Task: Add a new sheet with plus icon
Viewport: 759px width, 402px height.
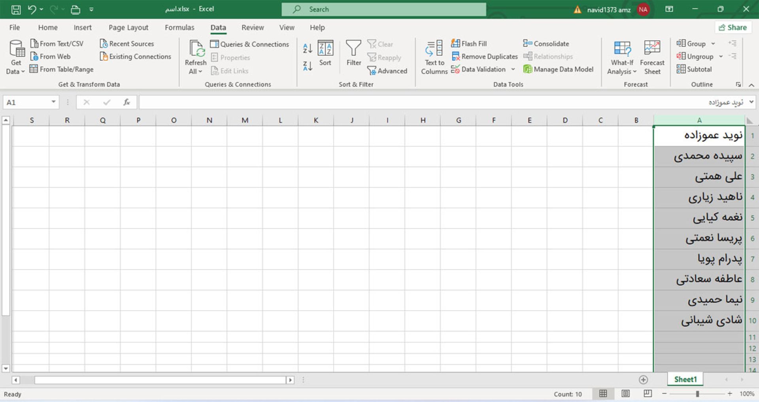Action: (643, 379)
